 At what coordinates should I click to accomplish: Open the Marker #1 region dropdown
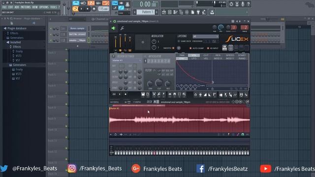click(126, 60)
